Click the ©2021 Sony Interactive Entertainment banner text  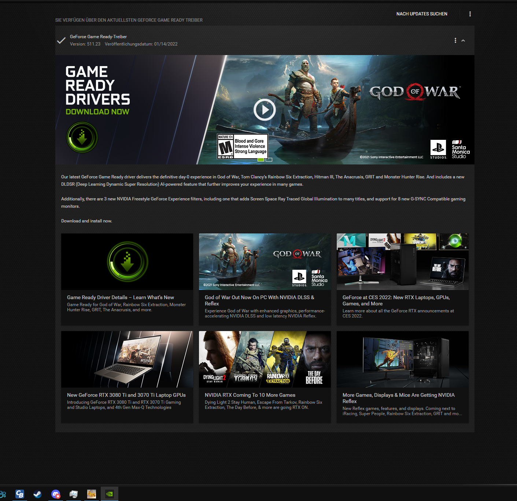[391, 157]
